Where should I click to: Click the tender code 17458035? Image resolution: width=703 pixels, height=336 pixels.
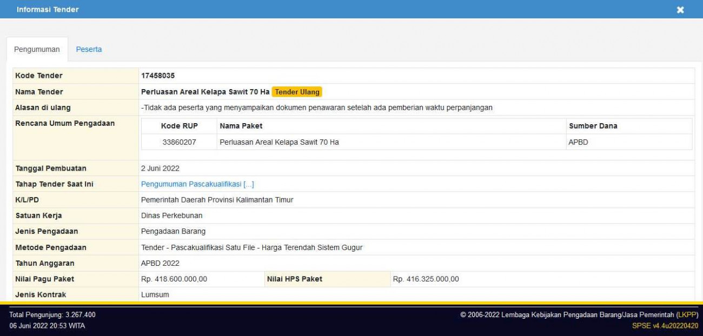click(x=158, y=76)
